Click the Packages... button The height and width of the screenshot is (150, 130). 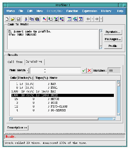113,39
